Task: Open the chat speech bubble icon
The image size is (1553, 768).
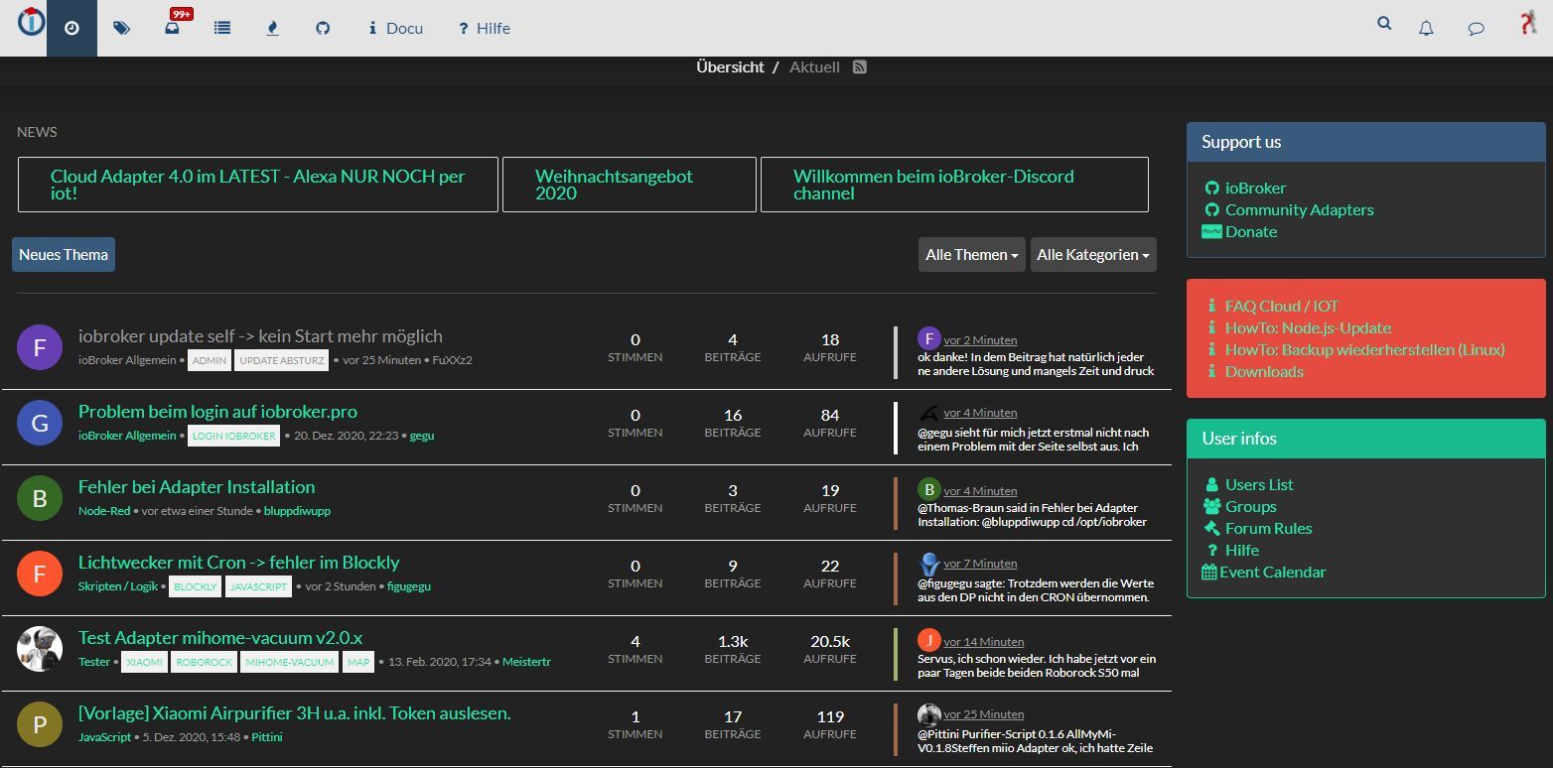Action: click(x=1477, y=28)
